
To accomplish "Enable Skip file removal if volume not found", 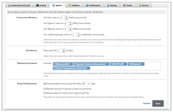I will tap(45, 89).
